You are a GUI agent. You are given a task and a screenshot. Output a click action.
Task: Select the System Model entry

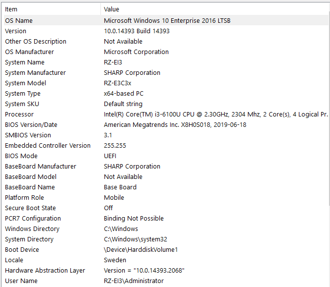pos(26,83)
